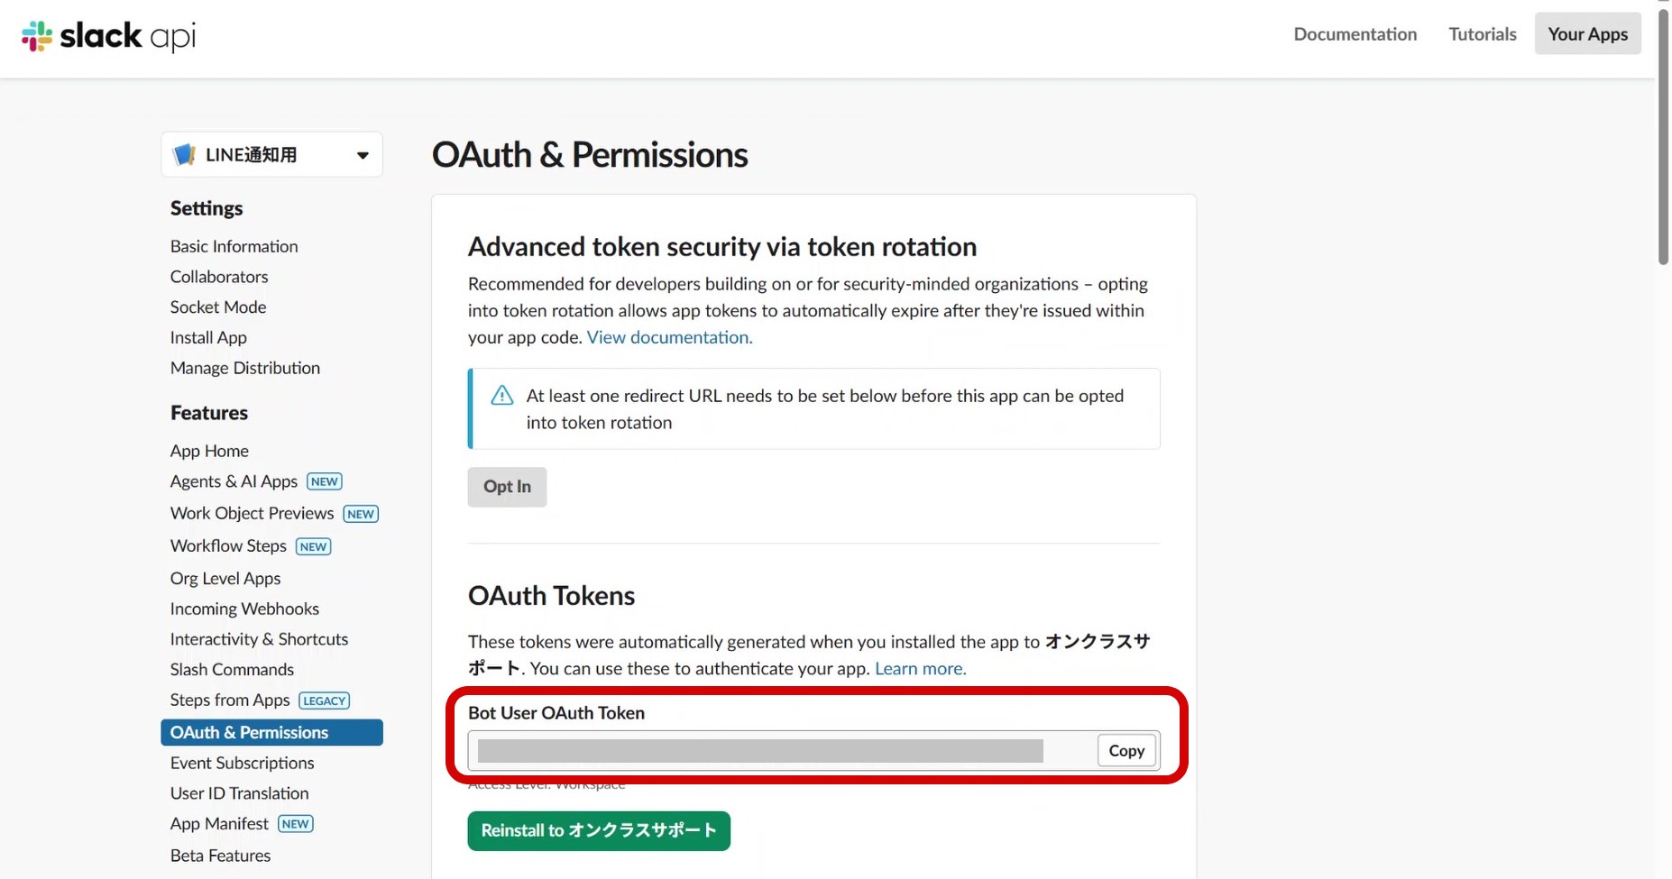Screen dimensions: 1672x879
Task: Expand the app selector dropdown arrow
Action: 363,155
